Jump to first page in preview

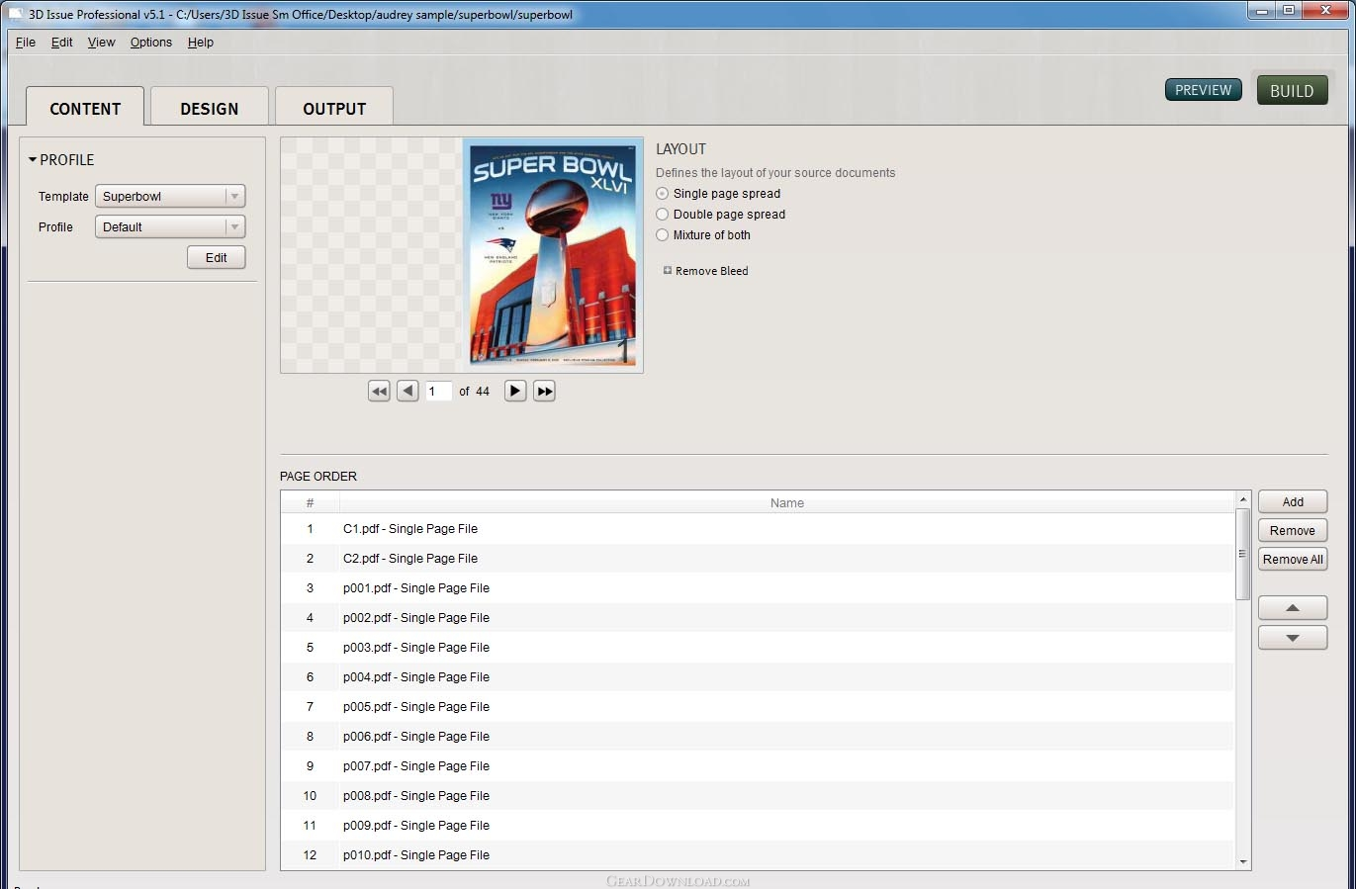[x=379, y=391]
